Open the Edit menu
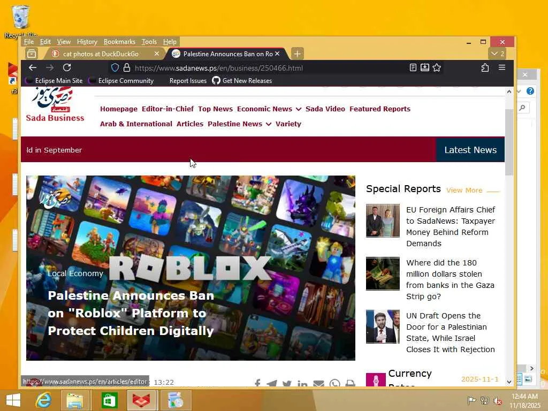The height and width of the screenshot is (411, 548). (45, 42)
